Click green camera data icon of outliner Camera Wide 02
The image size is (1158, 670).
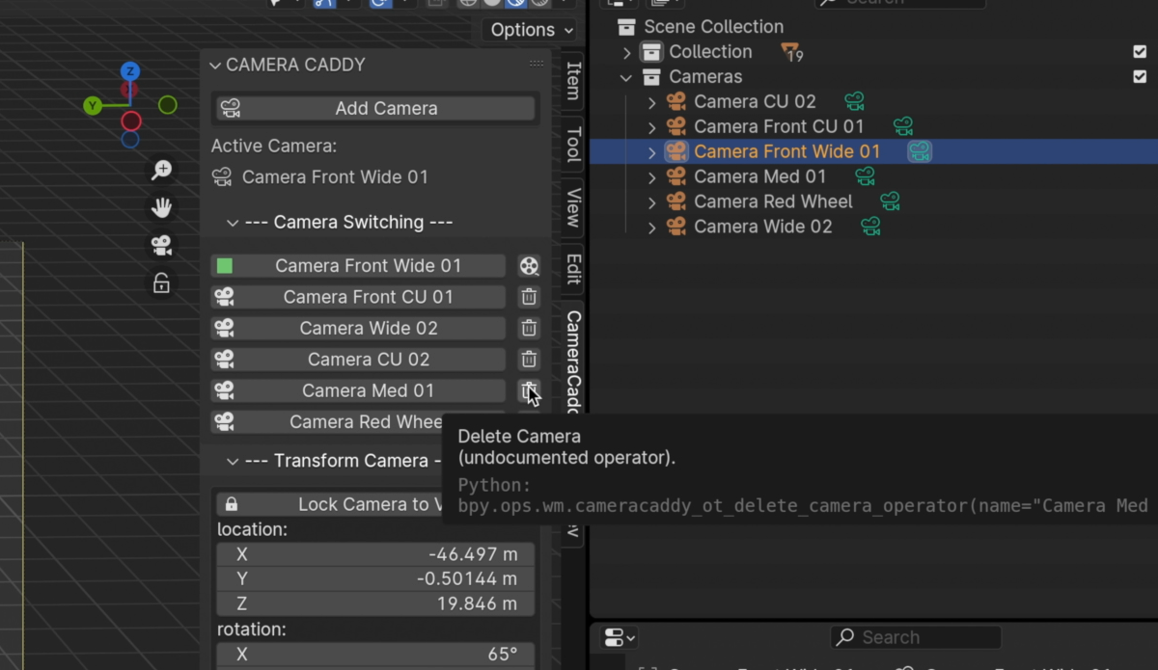click(870, 227)
